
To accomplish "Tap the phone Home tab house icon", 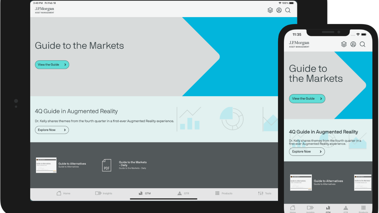I will point(293,208).
